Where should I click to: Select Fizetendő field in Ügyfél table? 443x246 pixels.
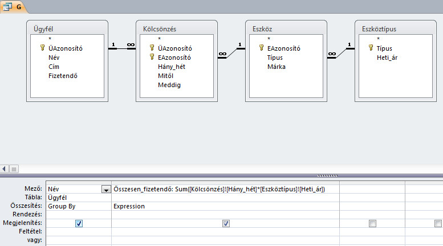[63, 75]
